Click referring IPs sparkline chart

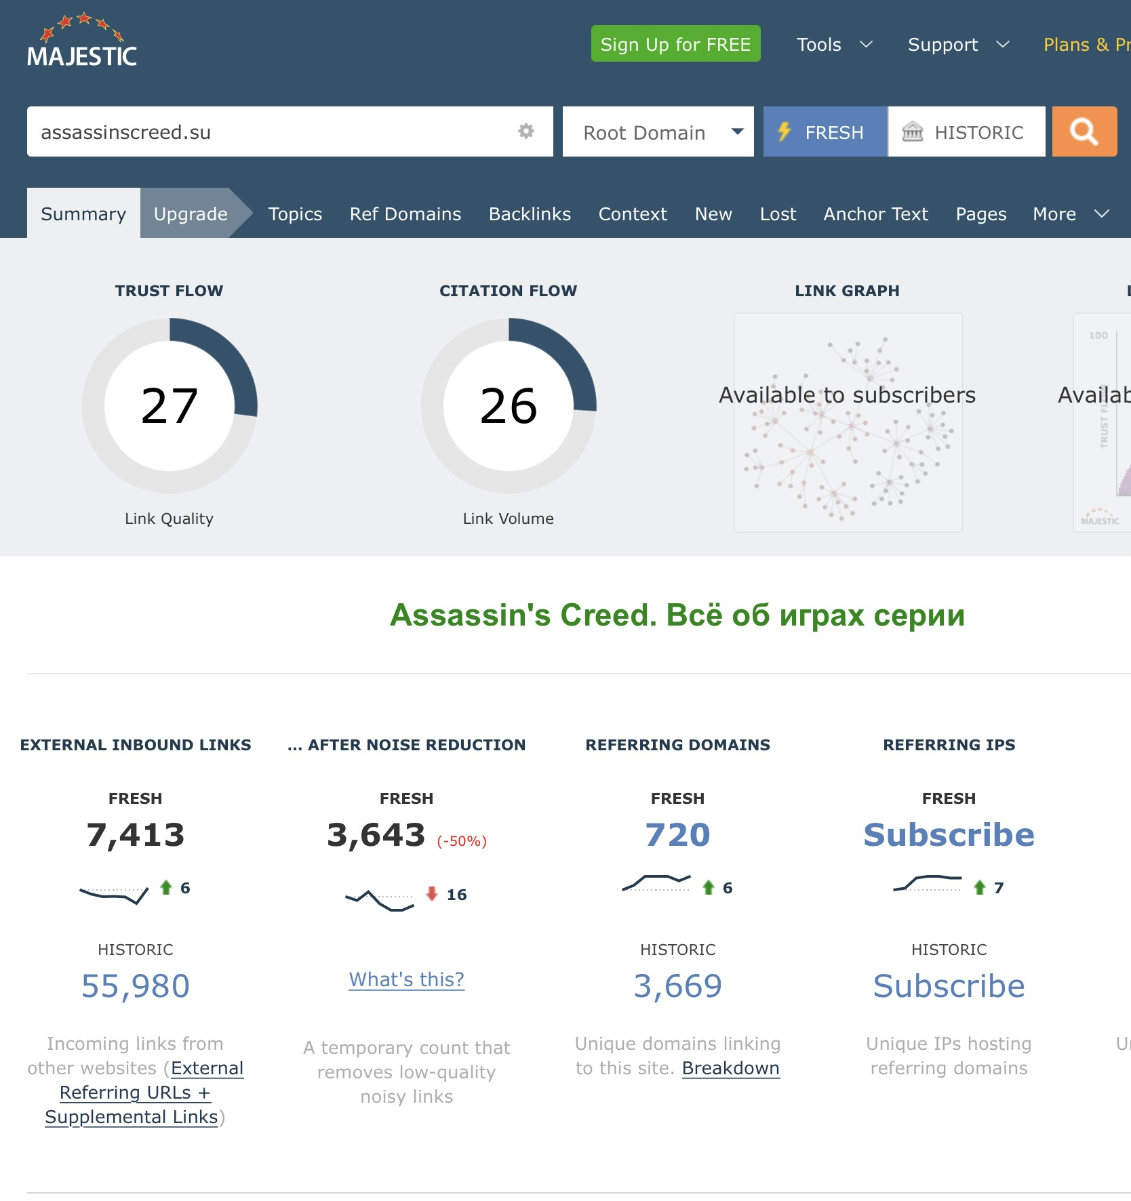click(x=928, y=883)
